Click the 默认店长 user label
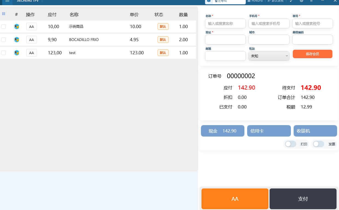 276,1
